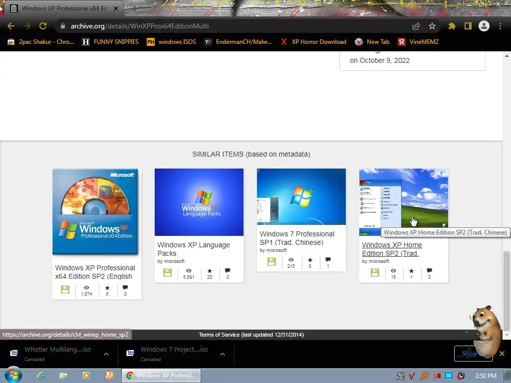511x383 pixels.
Task: Open the extensions puzzle icon
Action: (452, 26)
